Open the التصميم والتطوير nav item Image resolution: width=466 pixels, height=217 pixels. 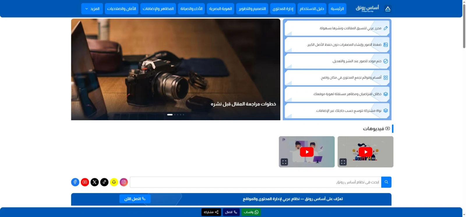(252, 9)
